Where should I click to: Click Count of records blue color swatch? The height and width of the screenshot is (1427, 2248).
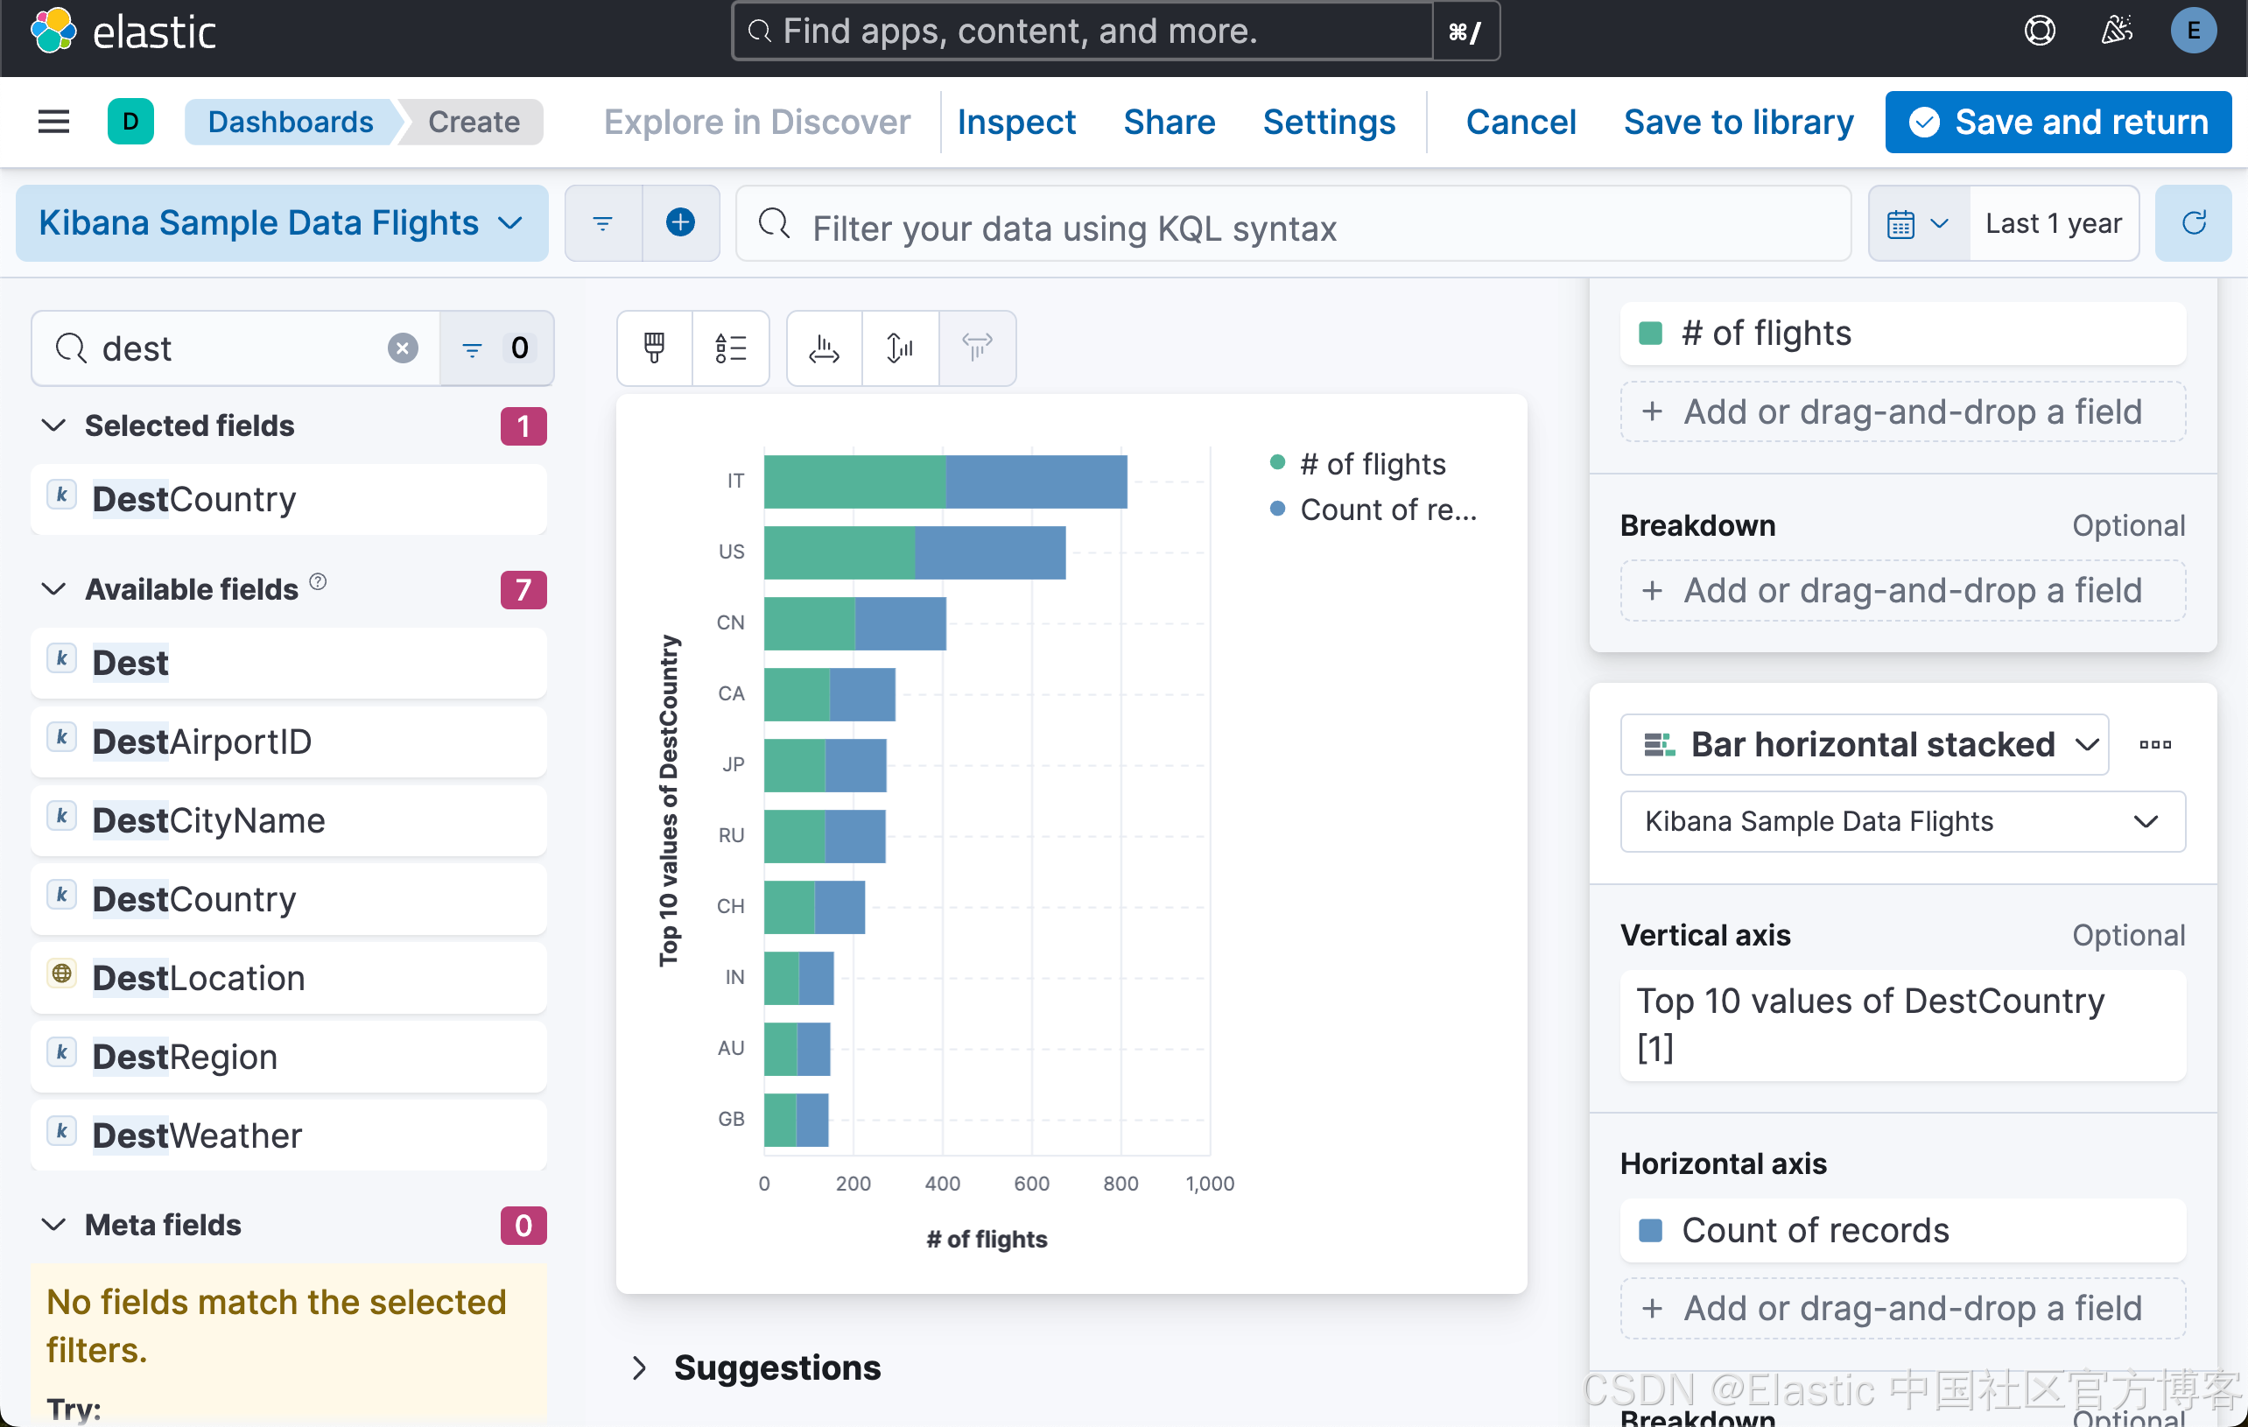(x=1650, y=1230)
